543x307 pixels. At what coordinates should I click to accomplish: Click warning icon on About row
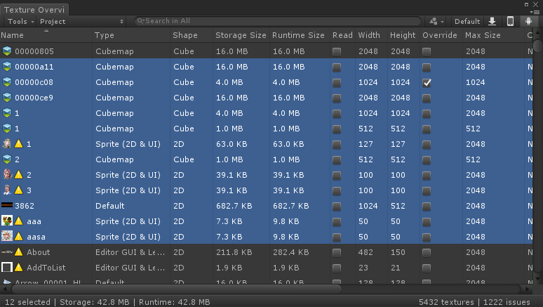point(19,252)
